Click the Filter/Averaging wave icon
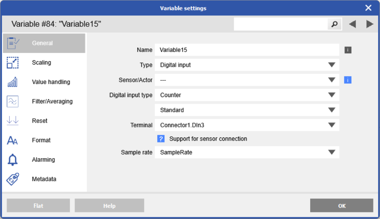The width and height of the screenshot is (380, 219). pos(13,101)
